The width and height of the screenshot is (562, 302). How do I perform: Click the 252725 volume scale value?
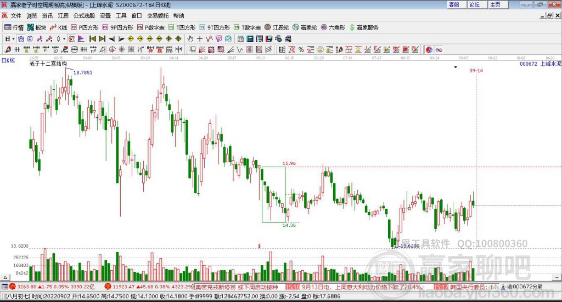pyautogui.click(x=21, y=258)
